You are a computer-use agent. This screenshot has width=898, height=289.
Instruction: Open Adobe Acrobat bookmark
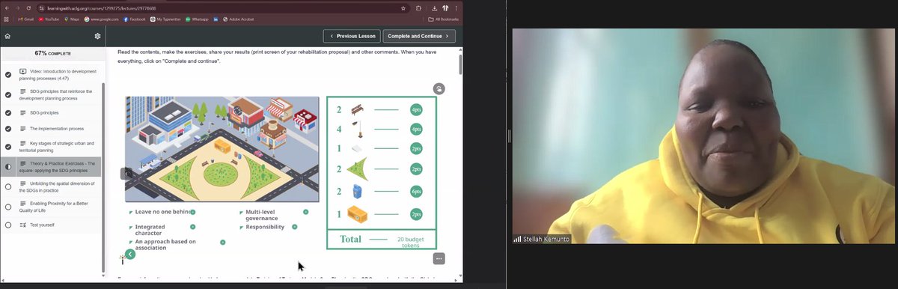click(238, 19)
